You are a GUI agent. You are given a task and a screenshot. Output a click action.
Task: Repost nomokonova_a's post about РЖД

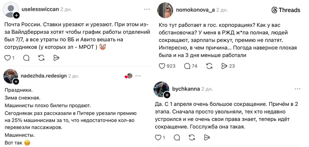(x=209, y=66)
